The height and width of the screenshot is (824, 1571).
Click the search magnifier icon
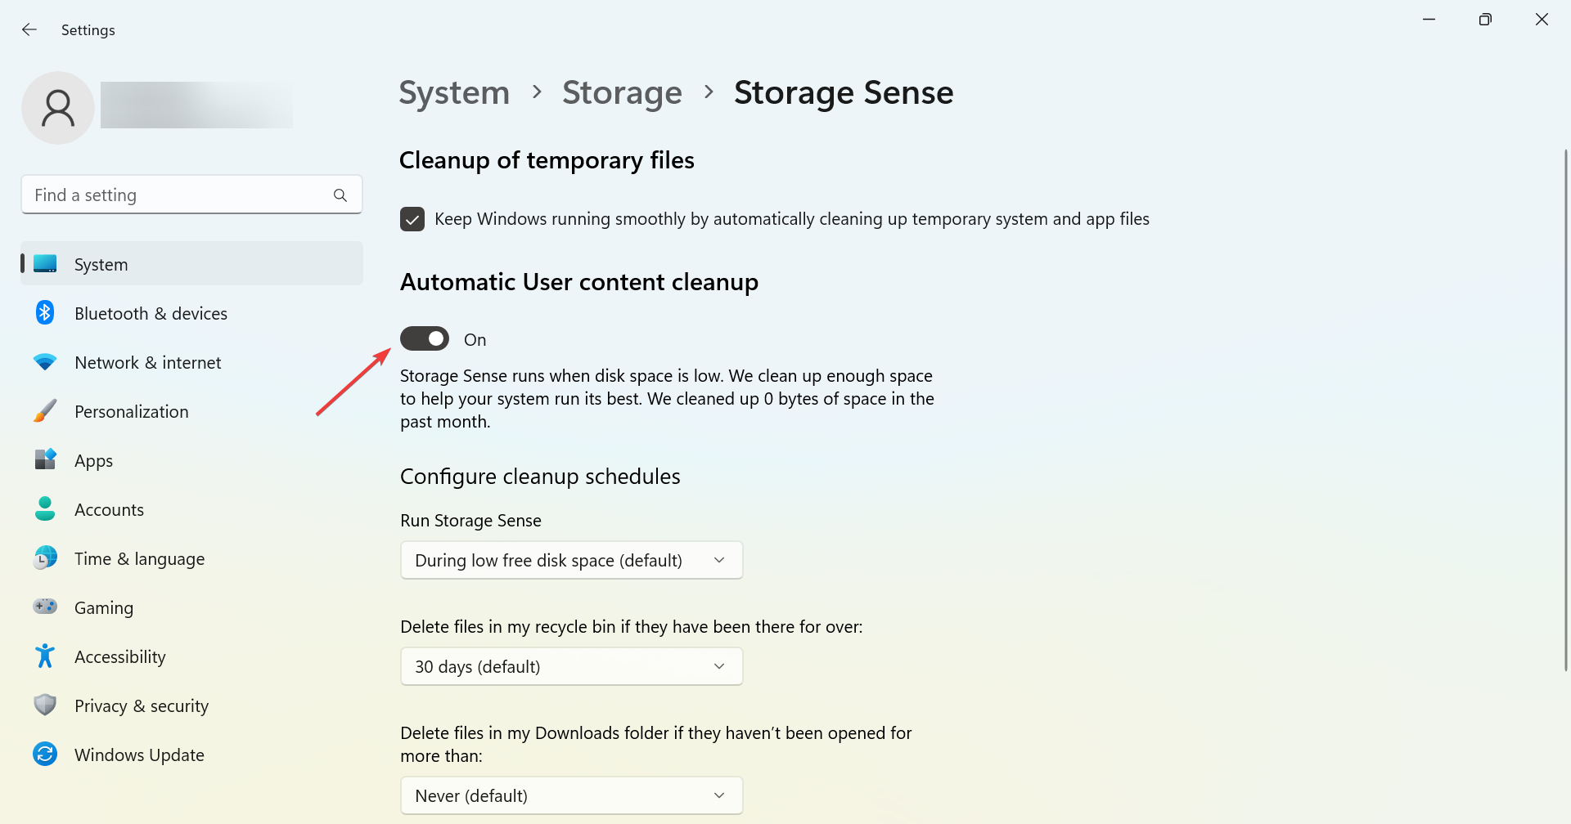click(x=340, y=195)
